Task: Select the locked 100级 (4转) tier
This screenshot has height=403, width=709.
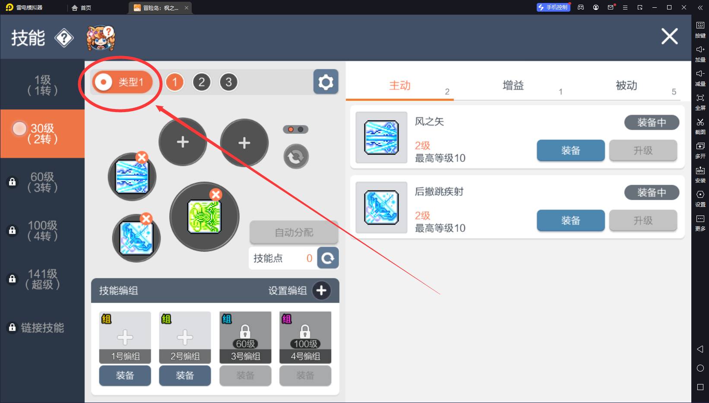Action: [42, 231]
